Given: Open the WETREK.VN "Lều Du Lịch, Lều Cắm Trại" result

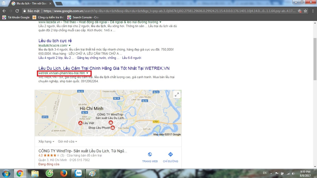Looking at the screenshot, I should pos(104,68).
